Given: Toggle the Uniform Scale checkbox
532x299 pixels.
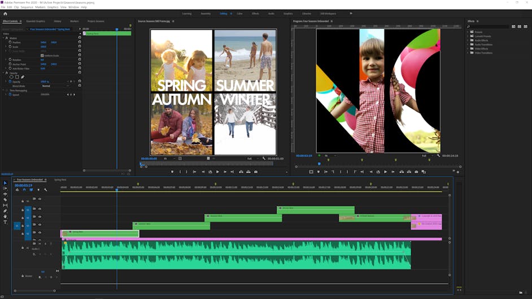Looking at the screenshot, I should pos(42,55).
